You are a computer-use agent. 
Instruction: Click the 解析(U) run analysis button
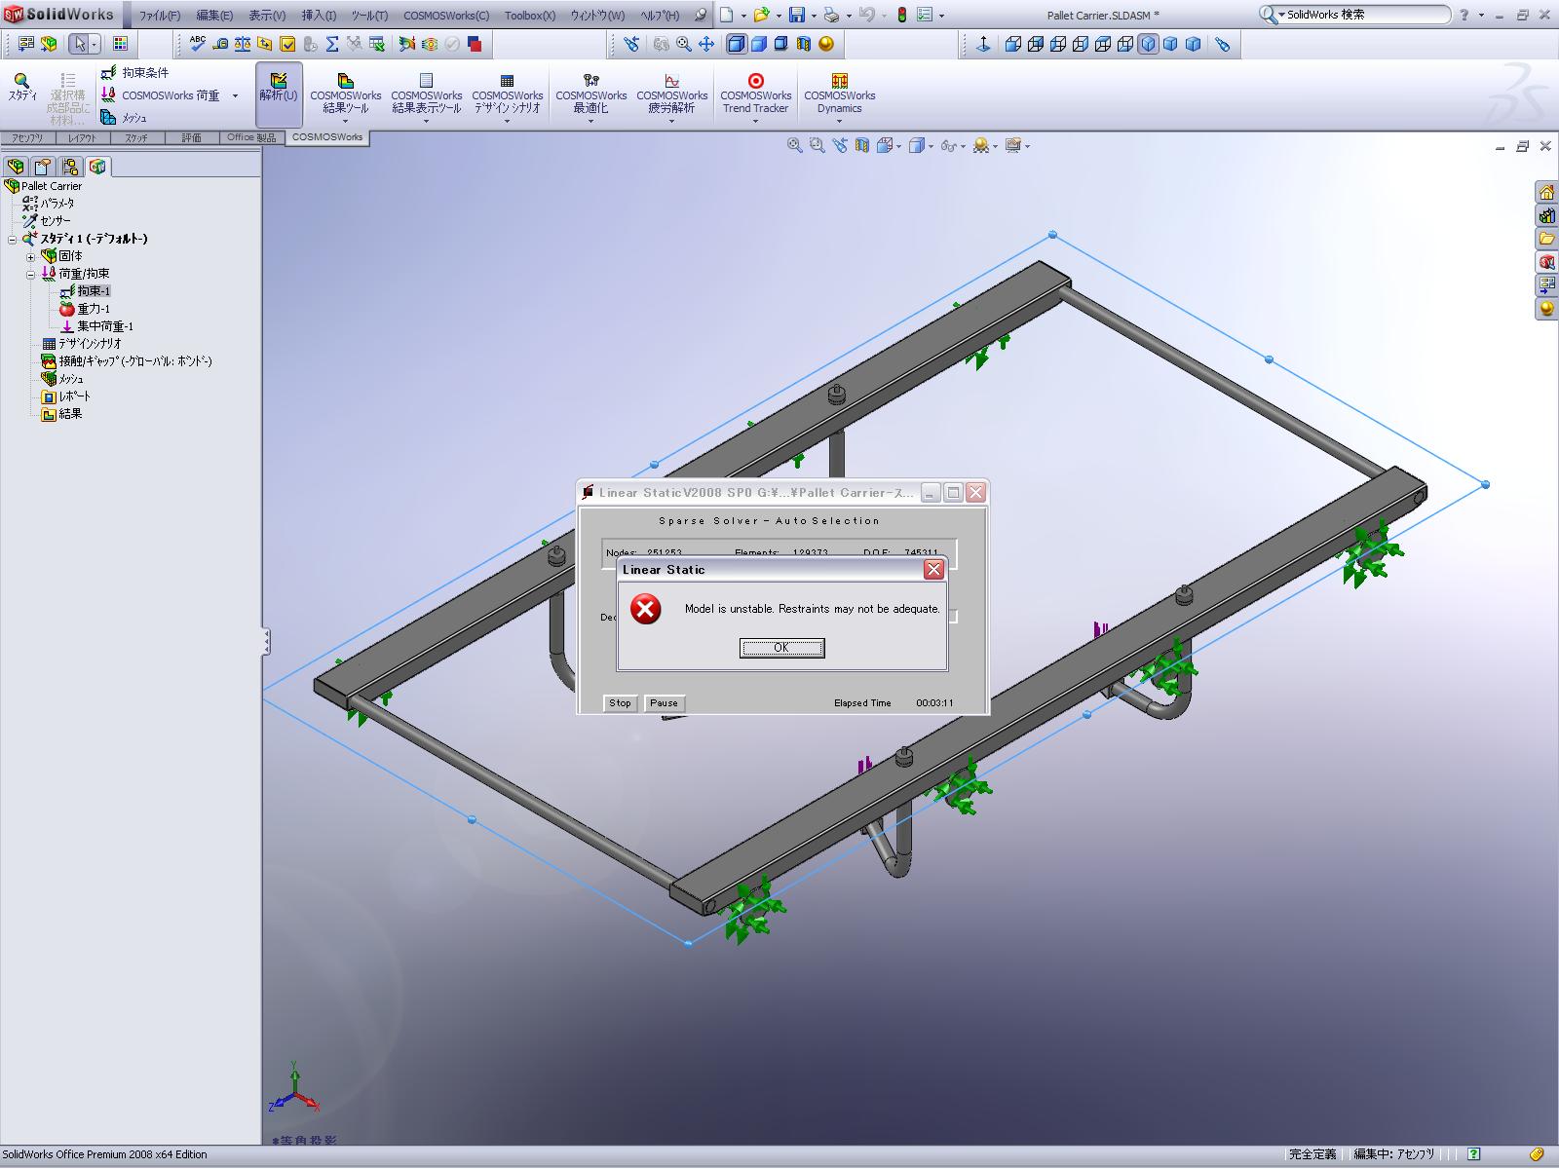pyautogui.click(x=279, y=94)
